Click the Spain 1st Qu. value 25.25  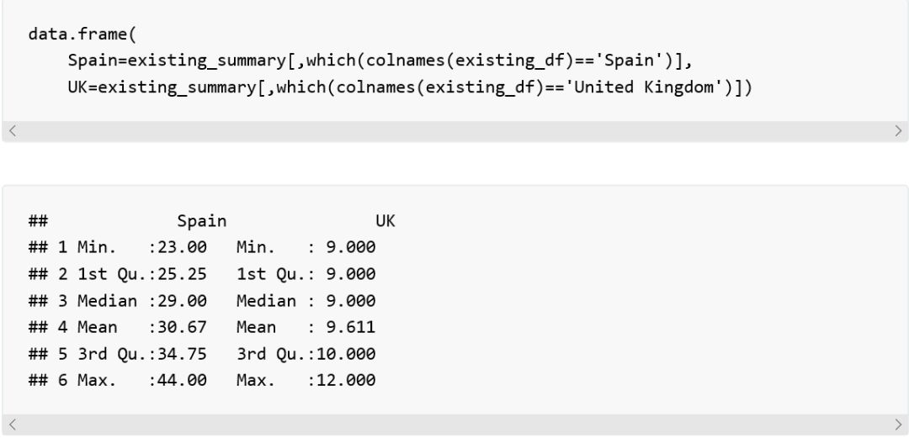[182, 274]
